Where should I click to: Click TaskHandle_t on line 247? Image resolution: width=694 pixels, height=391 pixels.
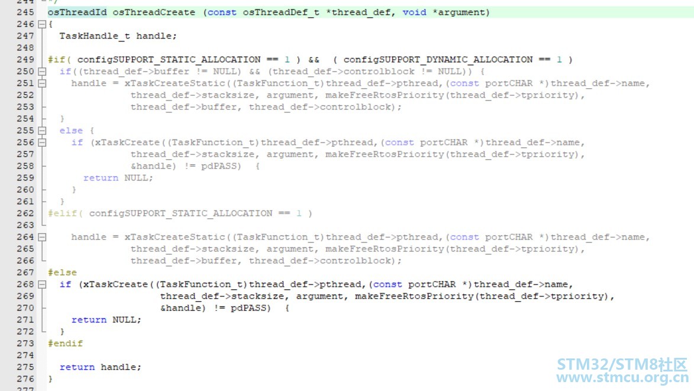pos(95,36)
